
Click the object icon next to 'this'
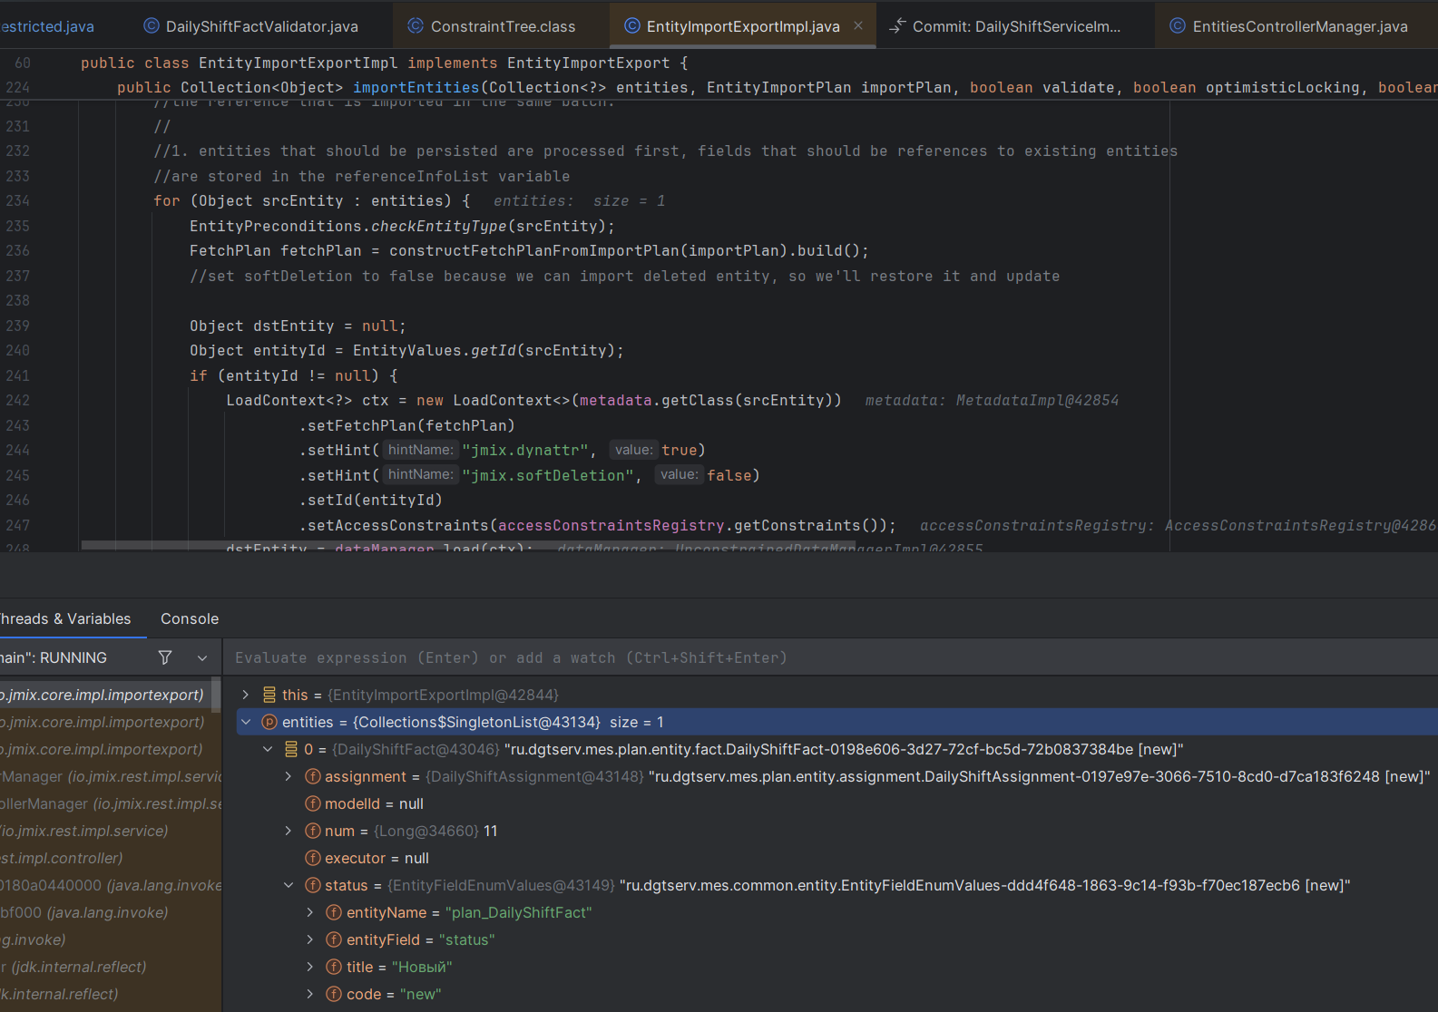click(269, 695)
